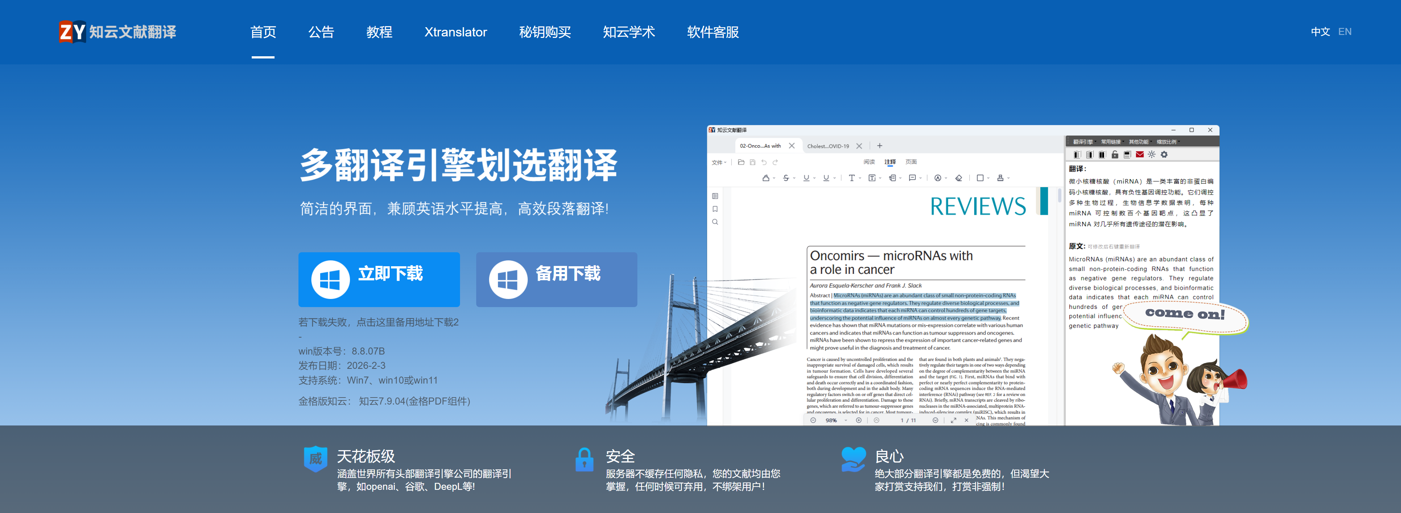Select the strikethrough annotation tool

coord(786,178)
